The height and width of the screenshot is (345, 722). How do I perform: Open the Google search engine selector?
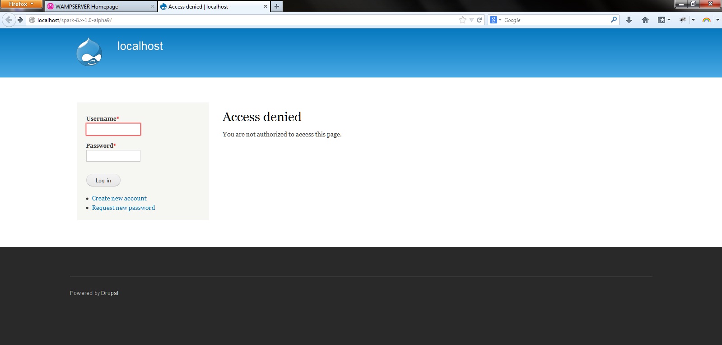pos(496,20)
